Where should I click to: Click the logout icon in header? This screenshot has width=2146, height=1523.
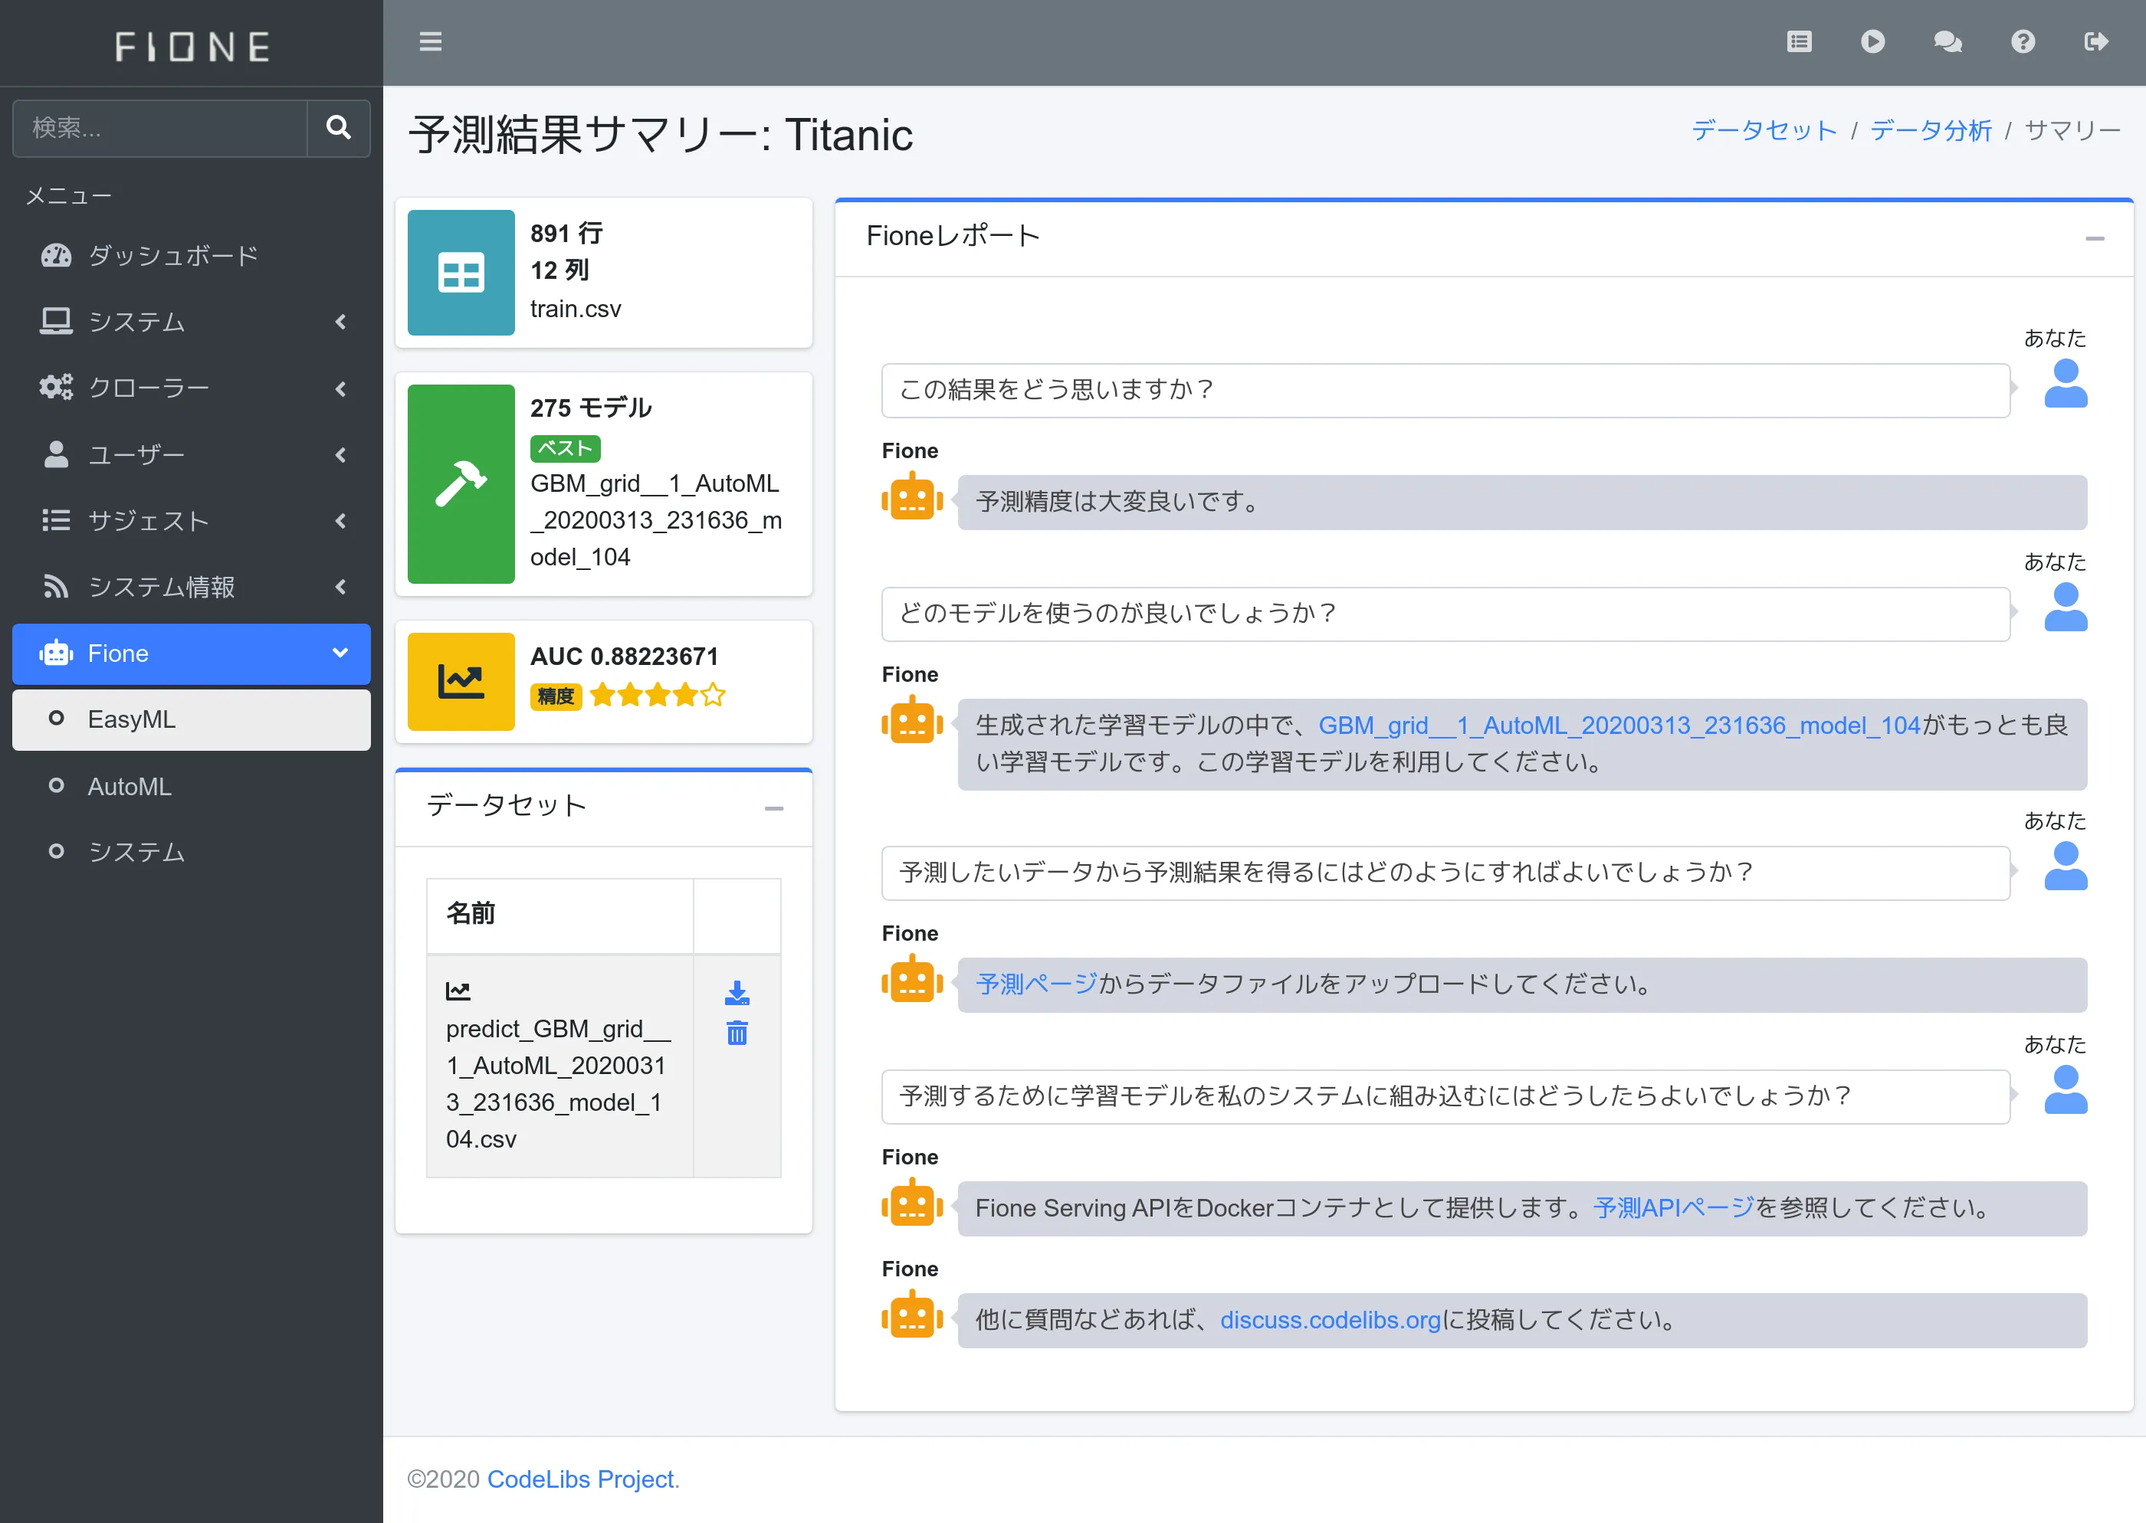2096,42
